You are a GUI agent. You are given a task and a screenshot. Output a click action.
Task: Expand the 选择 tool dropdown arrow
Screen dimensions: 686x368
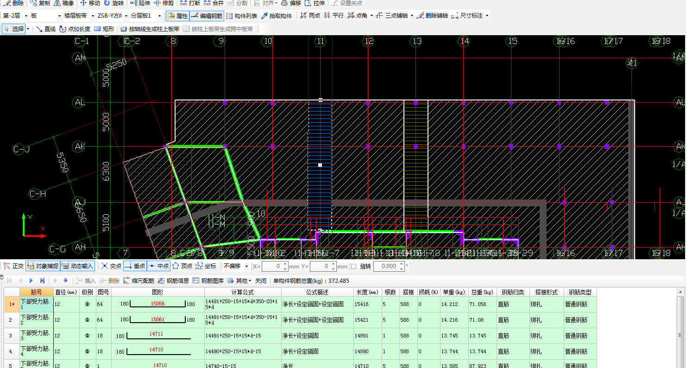28,29
